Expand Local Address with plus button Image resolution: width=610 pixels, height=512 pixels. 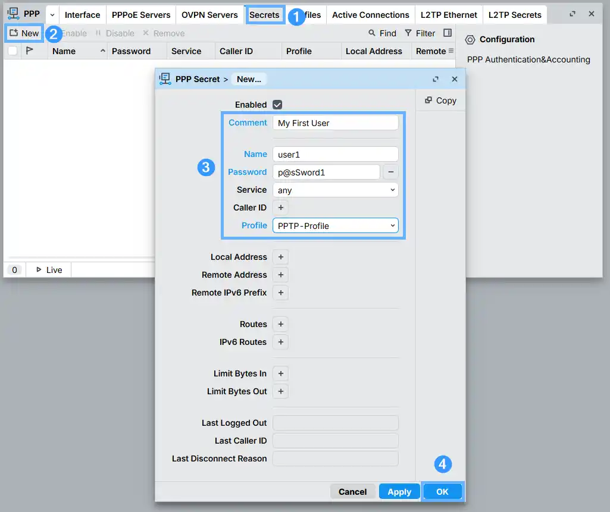tap(280, 257)
